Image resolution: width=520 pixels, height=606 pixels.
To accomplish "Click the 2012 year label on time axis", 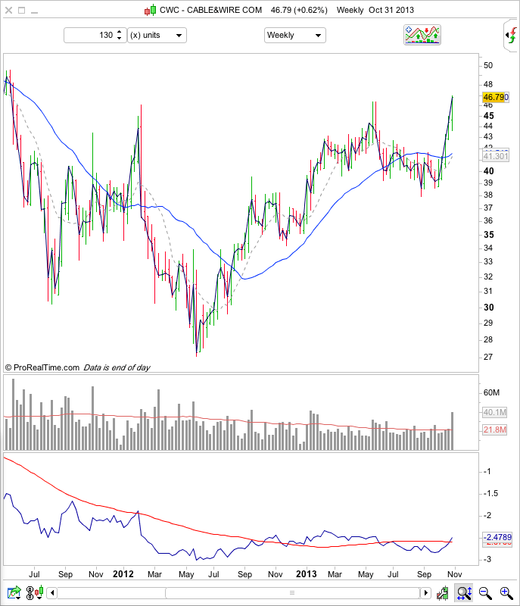I will pos(123,574).
